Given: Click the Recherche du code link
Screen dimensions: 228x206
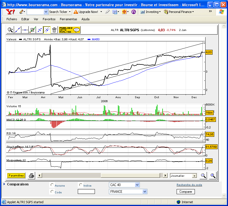Looking at the screenshot, I should pyautogui.click(x=189, y=185).
